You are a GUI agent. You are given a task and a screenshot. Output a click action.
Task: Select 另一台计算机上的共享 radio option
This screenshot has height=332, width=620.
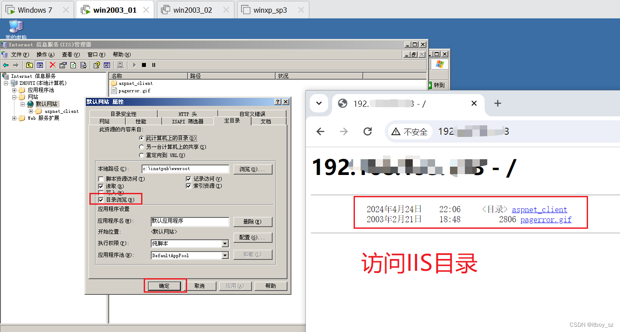141,147
